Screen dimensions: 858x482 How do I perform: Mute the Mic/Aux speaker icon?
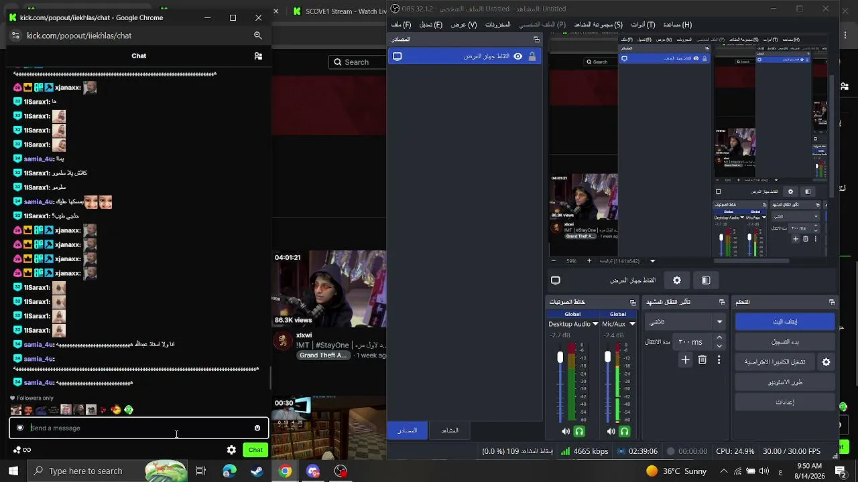611,432
